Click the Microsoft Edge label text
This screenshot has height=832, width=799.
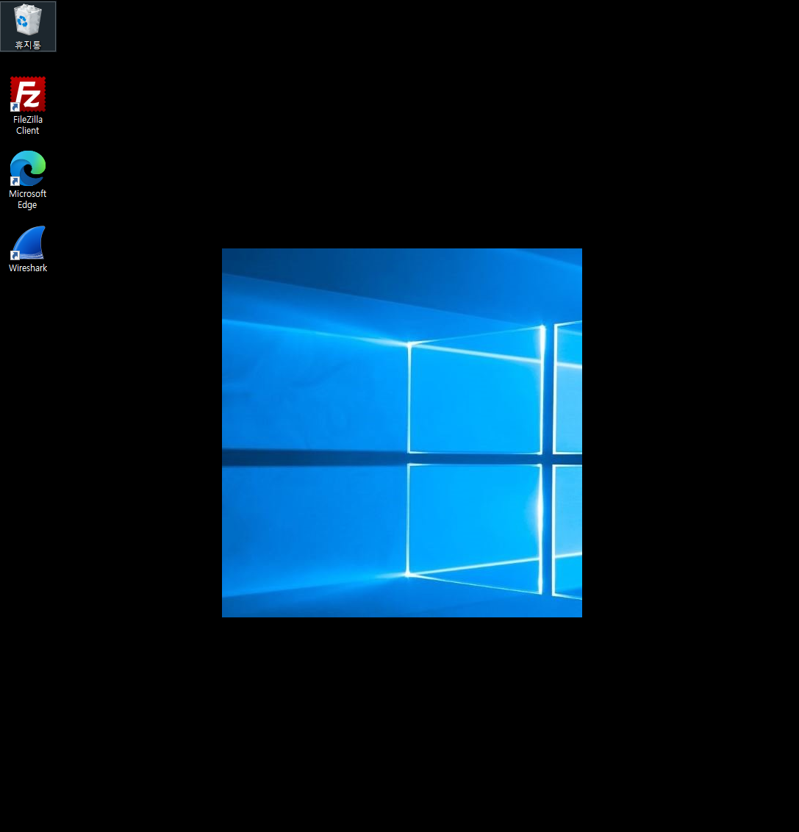pyautogui.click(x=28, y=199)
